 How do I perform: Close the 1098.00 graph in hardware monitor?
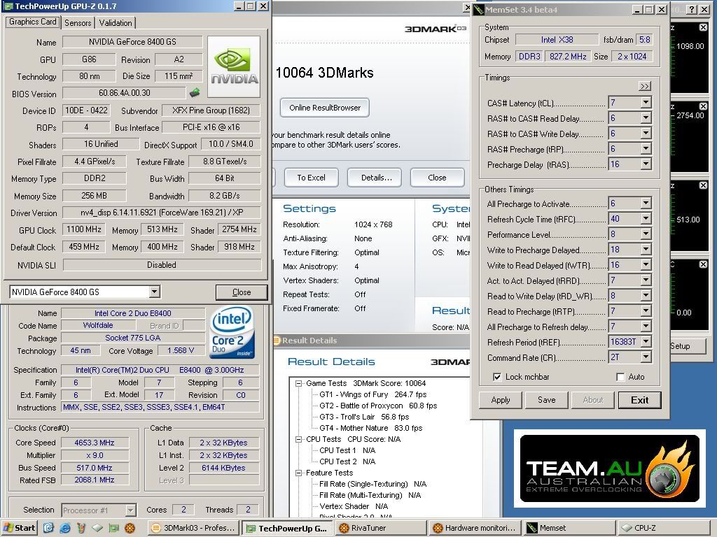click(x=703, y=27)
